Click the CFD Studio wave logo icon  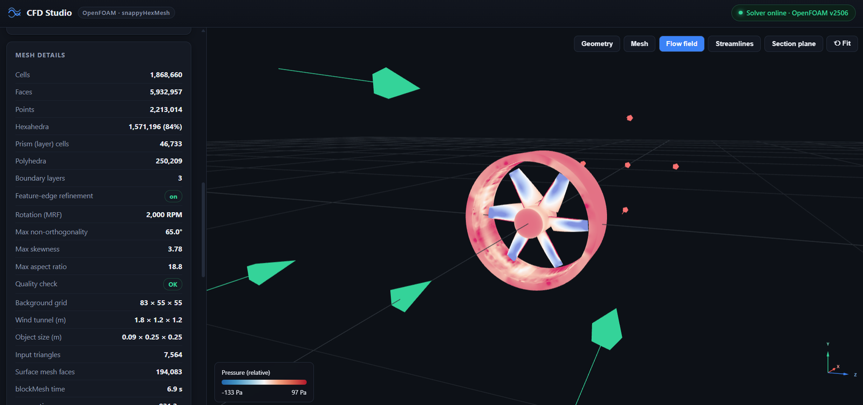pyautogui.click(x=15, y=12)
